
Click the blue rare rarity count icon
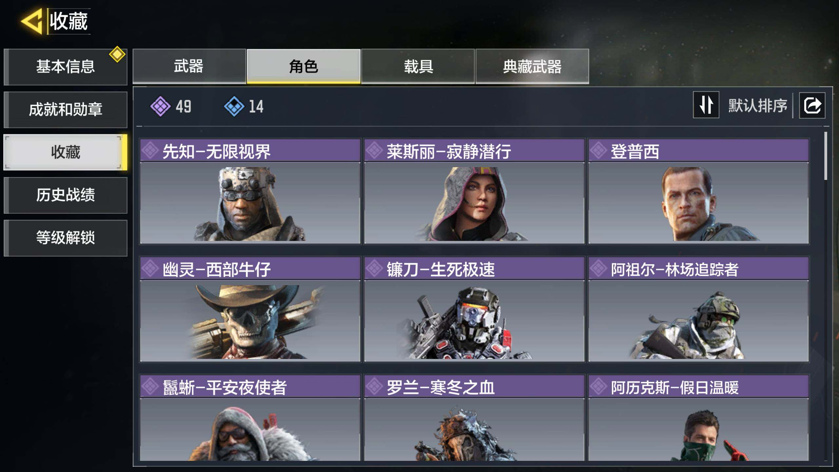click(234, 106)
